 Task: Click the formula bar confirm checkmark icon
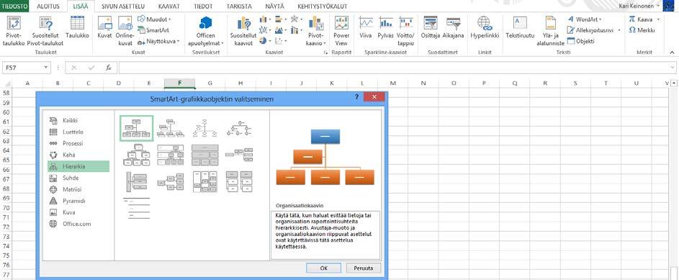tap(91, 68)
